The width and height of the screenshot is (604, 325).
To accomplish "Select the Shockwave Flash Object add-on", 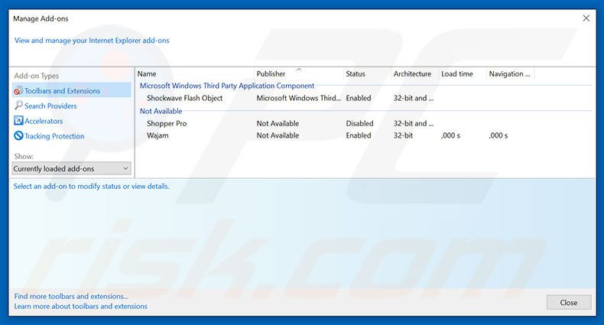I will click(x=184, y=99).
